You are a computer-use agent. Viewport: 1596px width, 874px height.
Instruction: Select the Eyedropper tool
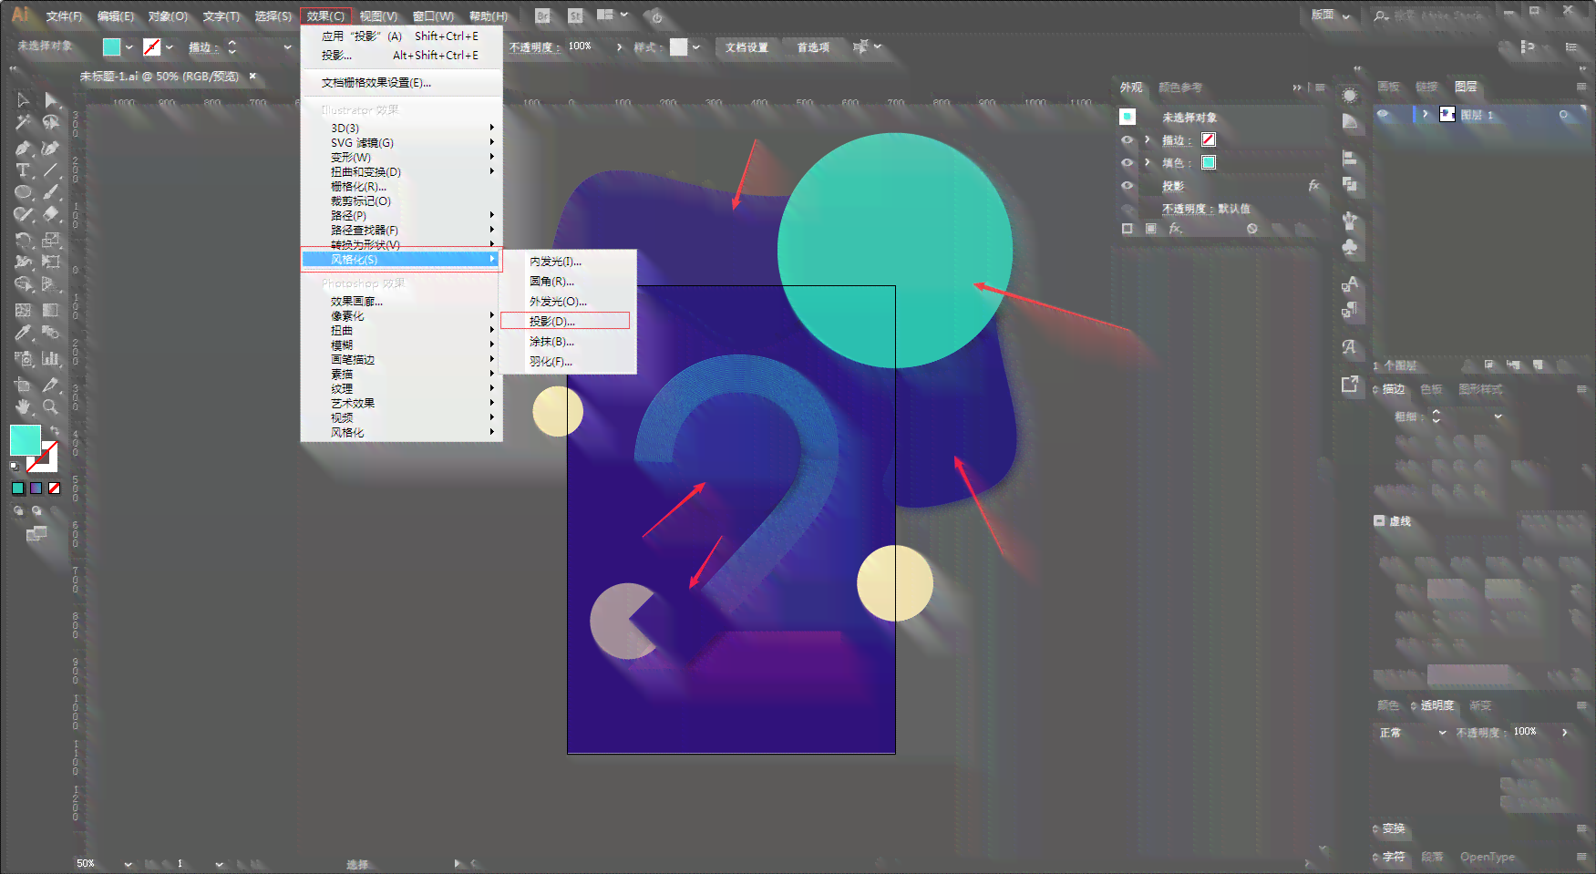point(23,334)
